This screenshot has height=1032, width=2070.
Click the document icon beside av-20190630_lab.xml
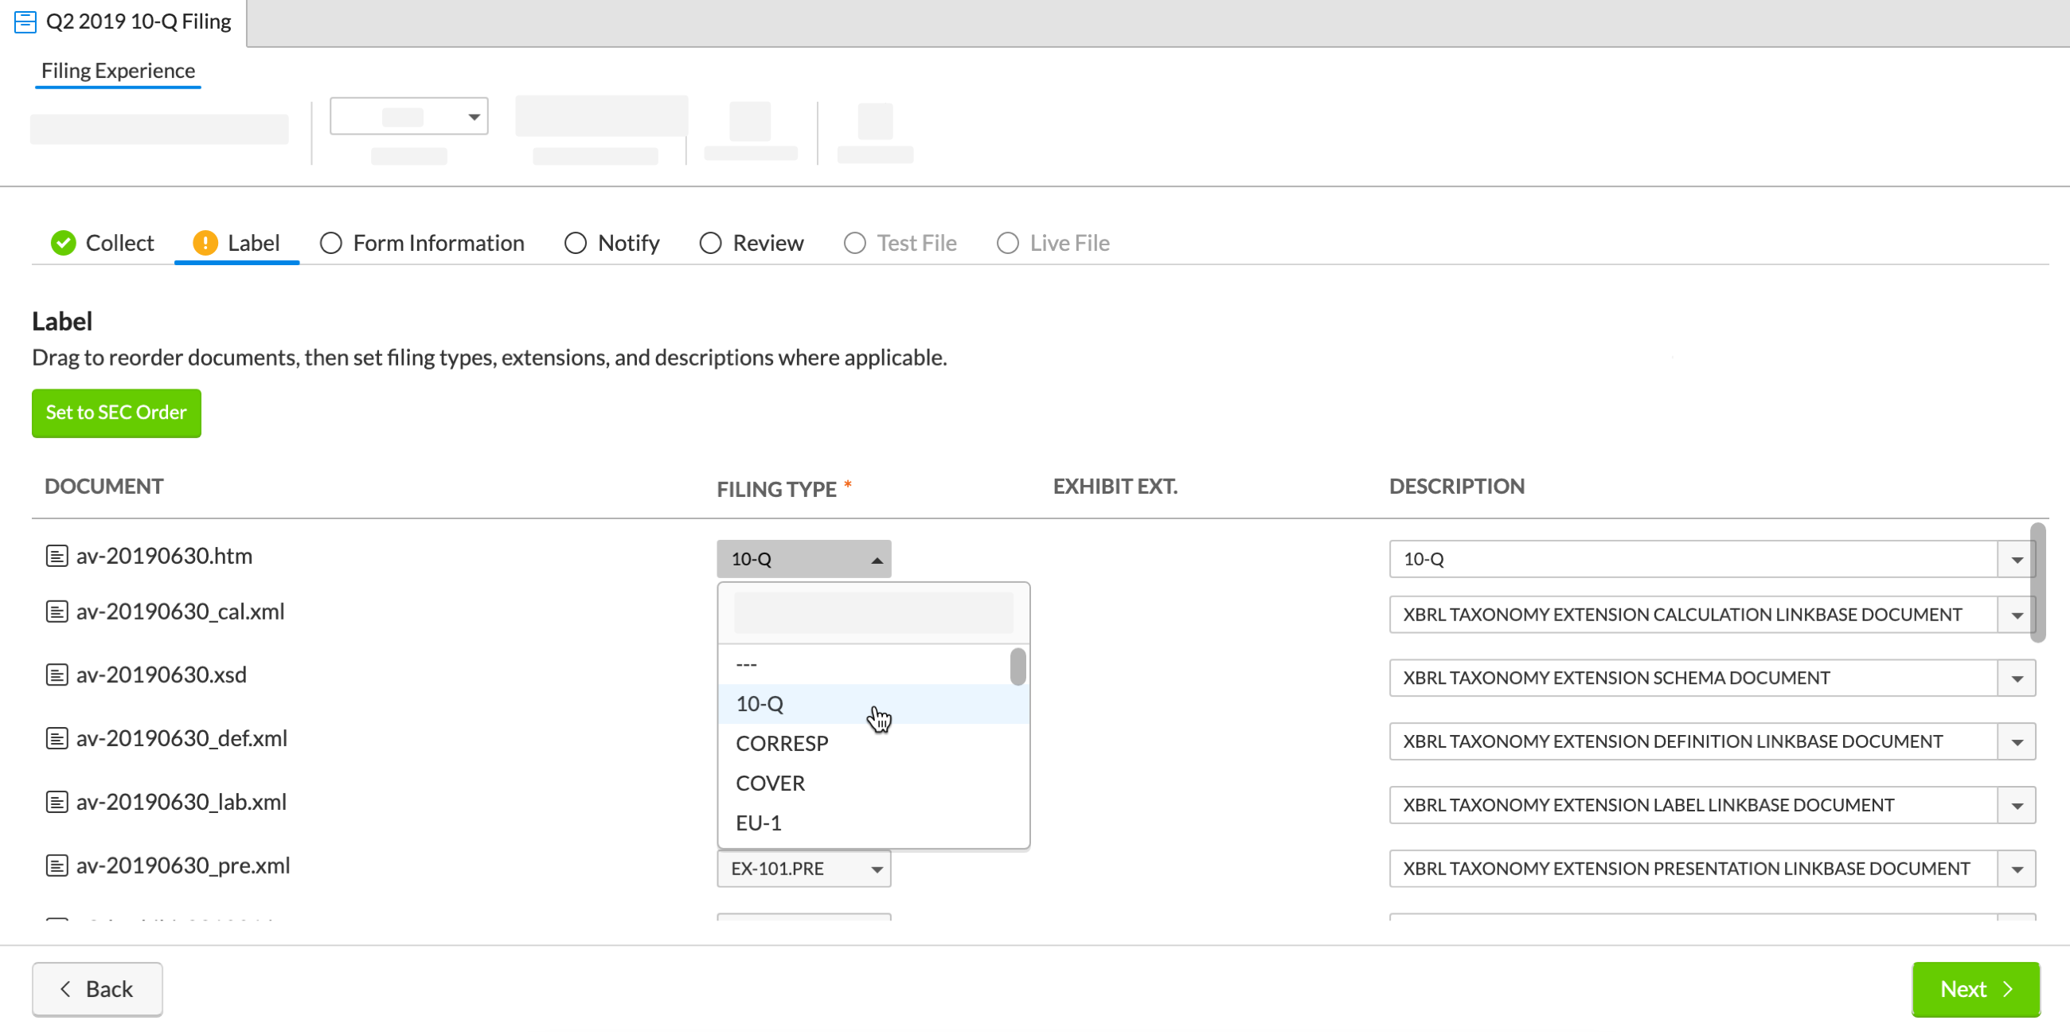tap(57, 801)
